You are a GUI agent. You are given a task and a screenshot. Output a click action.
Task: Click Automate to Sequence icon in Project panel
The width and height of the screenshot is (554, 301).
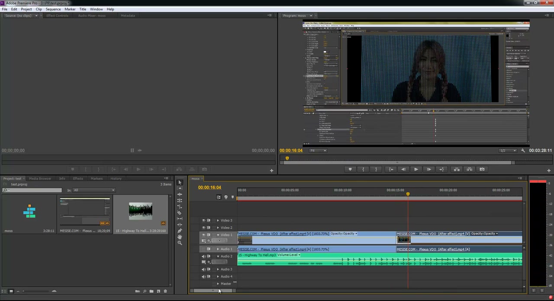pos(138,291)
